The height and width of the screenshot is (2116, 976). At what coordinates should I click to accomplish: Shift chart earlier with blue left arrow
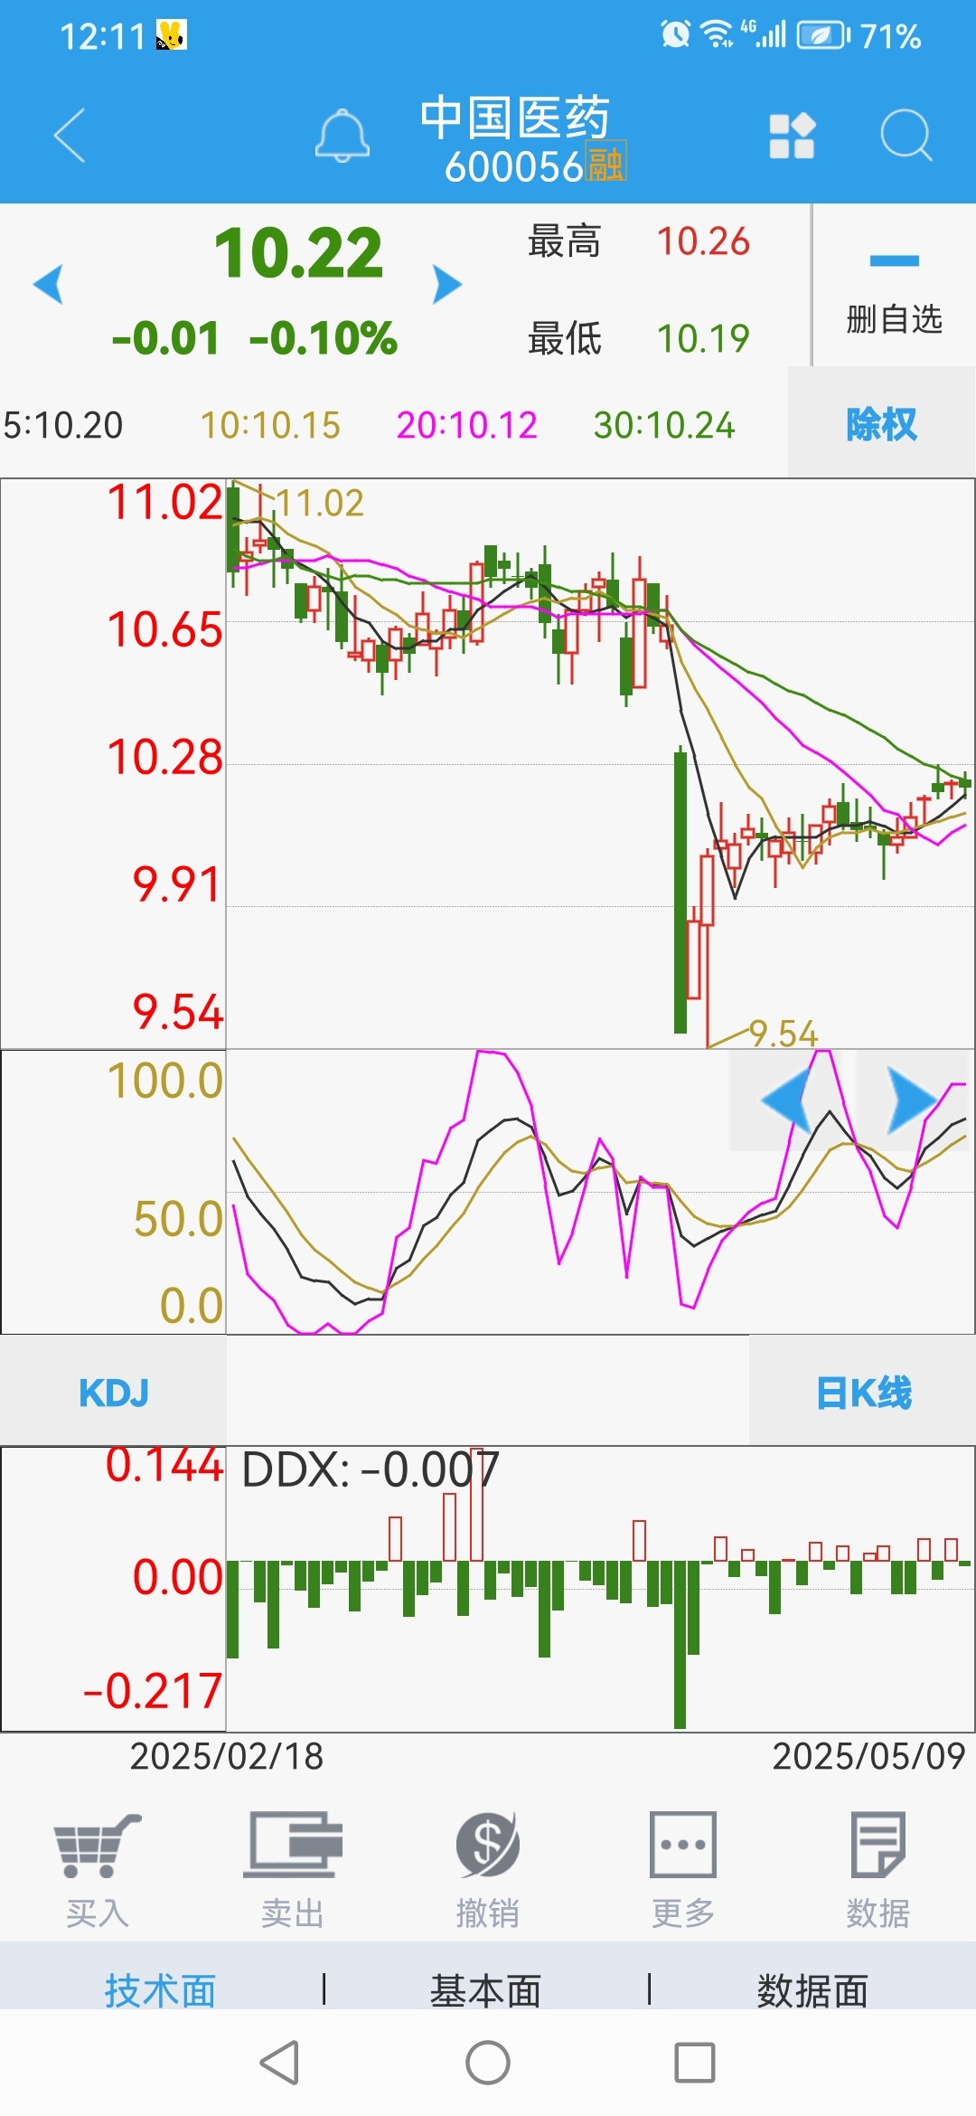click(x=784, y=1101)
